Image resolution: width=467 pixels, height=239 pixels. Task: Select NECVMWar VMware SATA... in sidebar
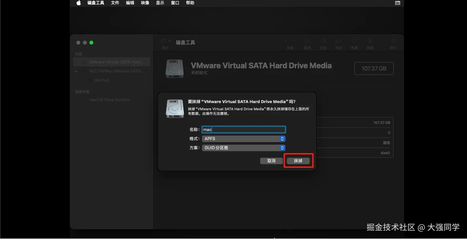click(x=112, y=71)
